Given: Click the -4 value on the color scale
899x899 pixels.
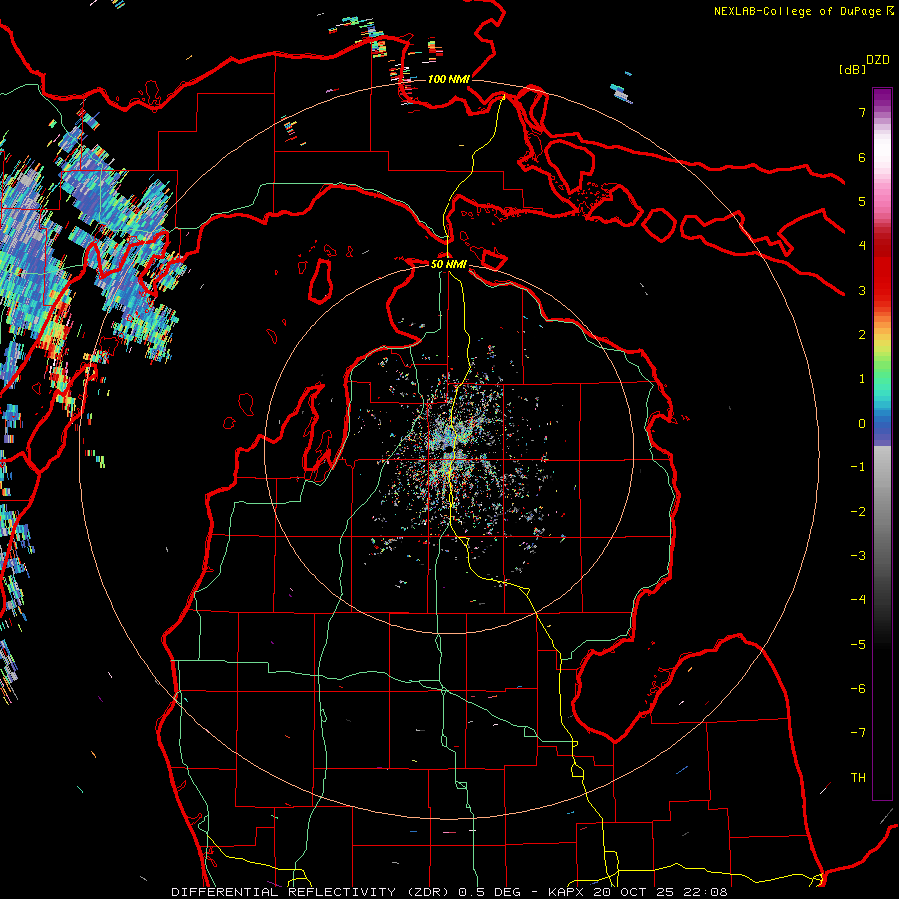Looking at the screenshot, I should [858, 600].
